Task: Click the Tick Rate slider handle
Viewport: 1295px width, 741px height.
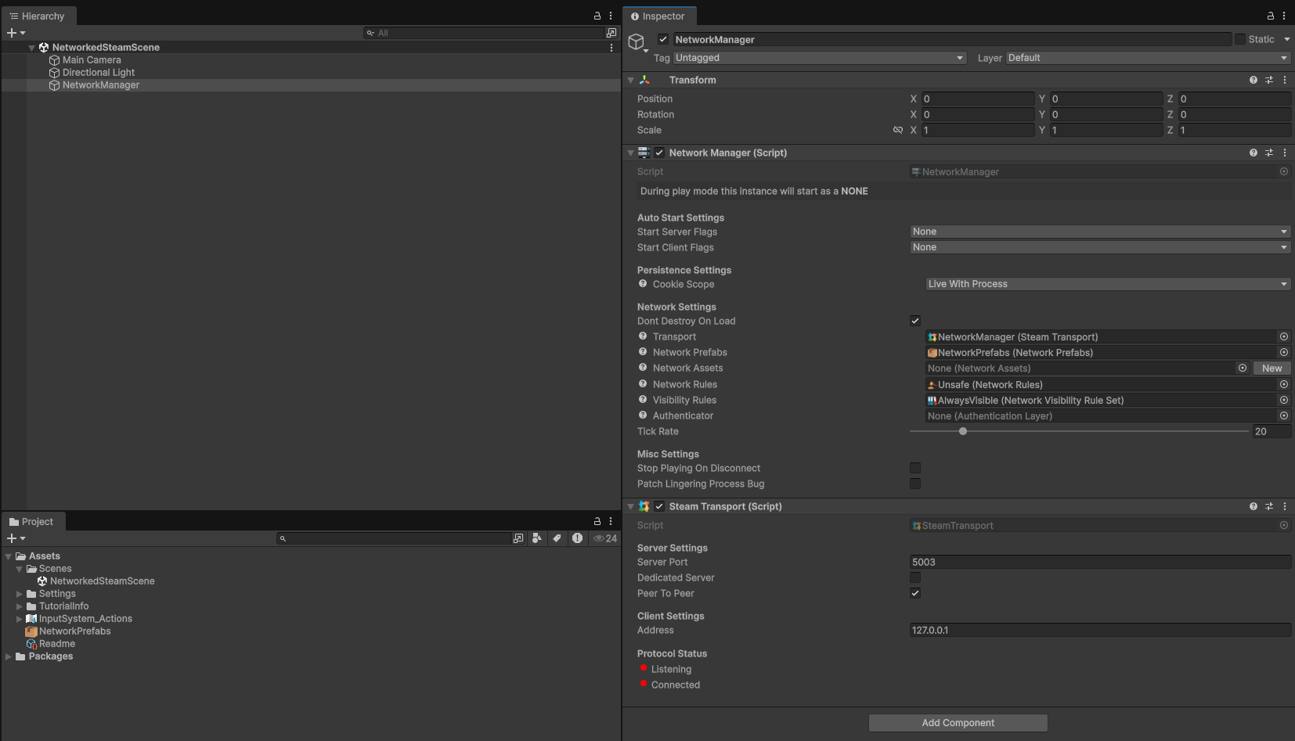Action: tap(963, 431)
